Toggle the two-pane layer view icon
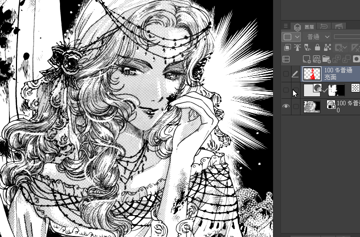This screenshot has width=360, height=237. [286, 59]
